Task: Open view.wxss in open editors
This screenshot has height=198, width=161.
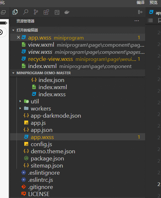Action: [x=77, y=52]
